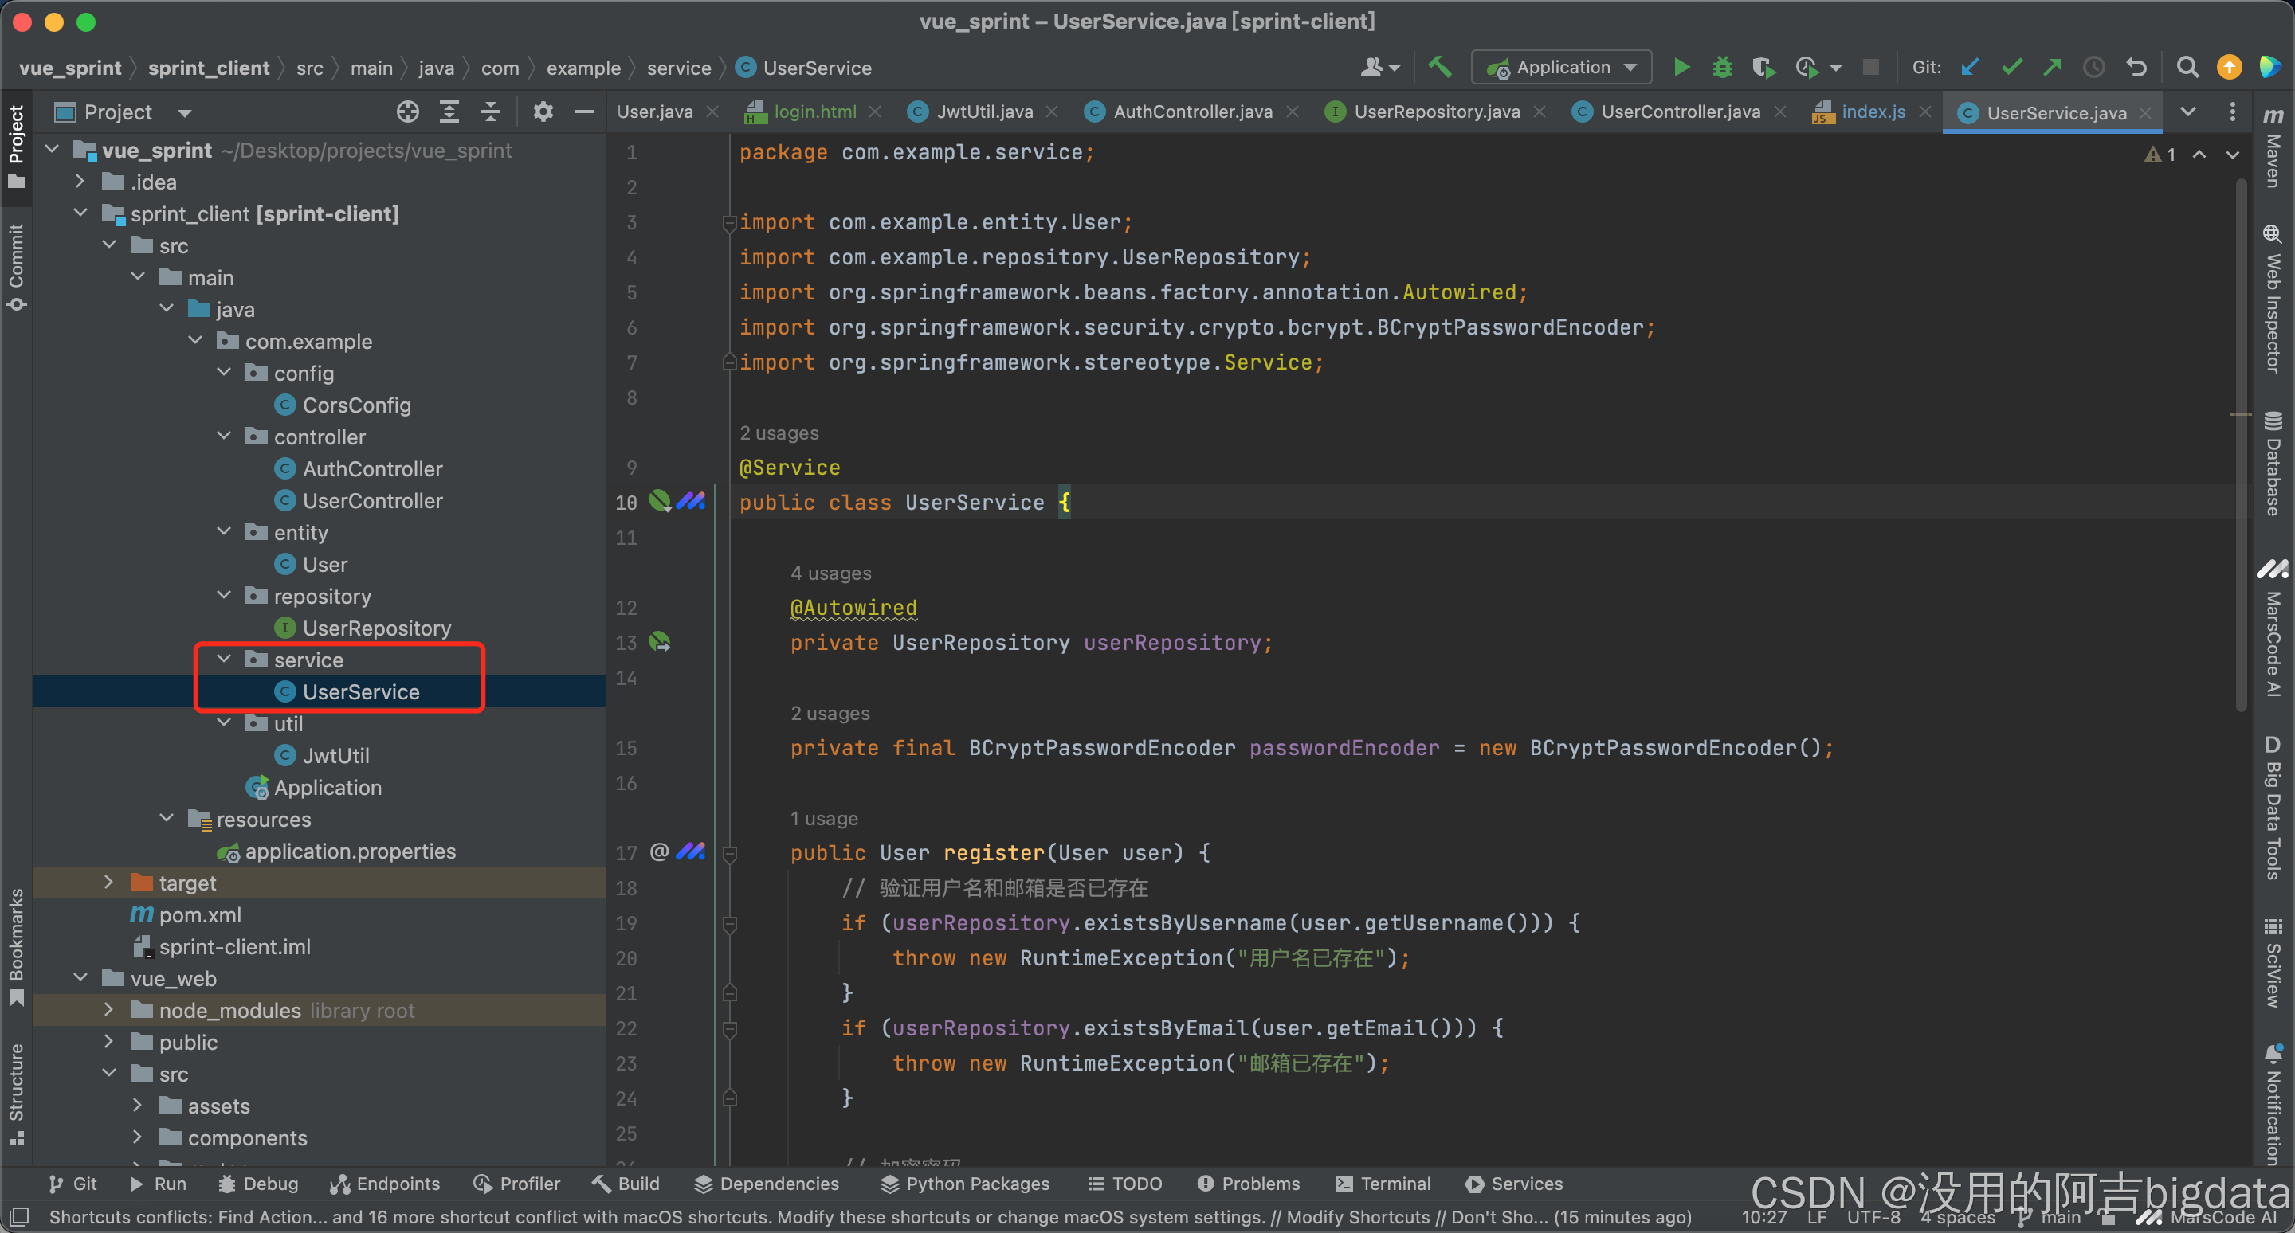Collapse the controller package node

click(x=225, y=436)
